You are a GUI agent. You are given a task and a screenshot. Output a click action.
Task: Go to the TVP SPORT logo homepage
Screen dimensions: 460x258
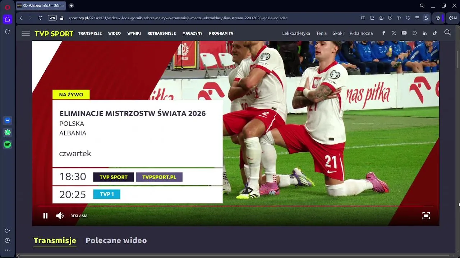(54, 34)
